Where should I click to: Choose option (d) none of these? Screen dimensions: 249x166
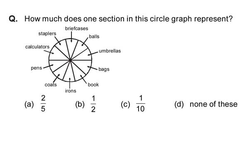click(206, 104)
